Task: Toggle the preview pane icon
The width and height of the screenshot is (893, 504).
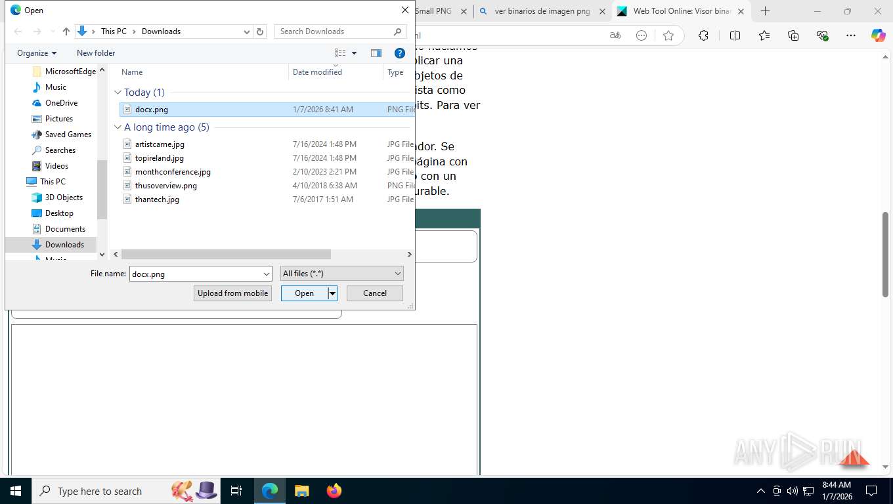Action: click(376, 53)
